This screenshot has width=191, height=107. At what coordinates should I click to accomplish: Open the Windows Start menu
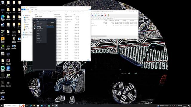[2, 106]
